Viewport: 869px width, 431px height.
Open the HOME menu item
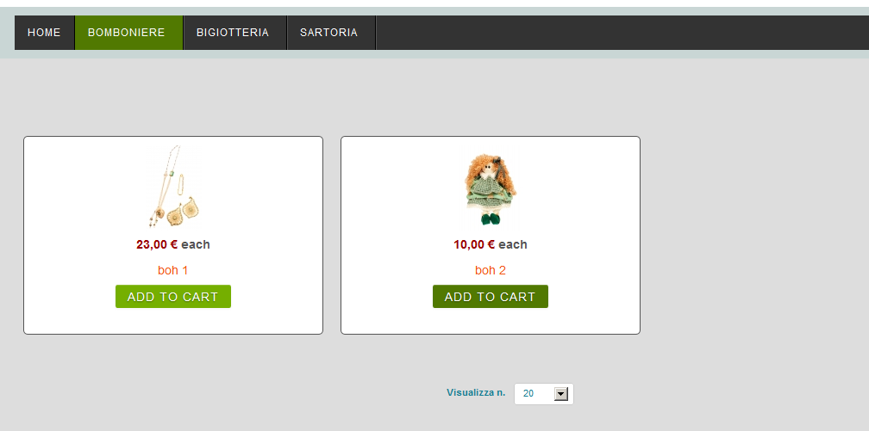pos(44,33)
